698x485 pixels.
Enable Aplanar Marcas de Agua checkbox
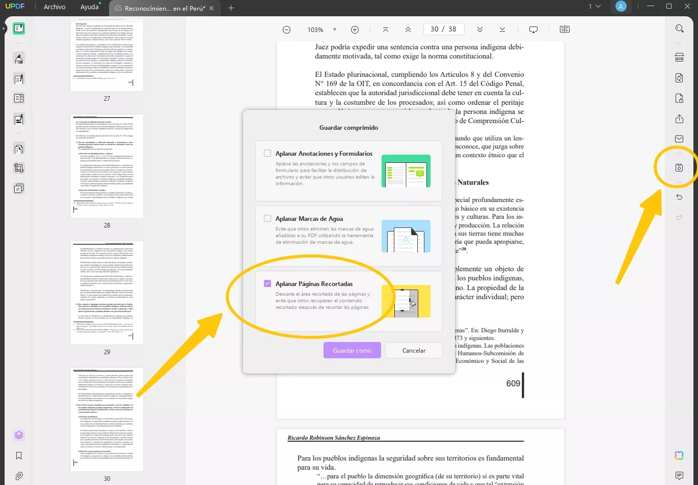coord(267,218)
